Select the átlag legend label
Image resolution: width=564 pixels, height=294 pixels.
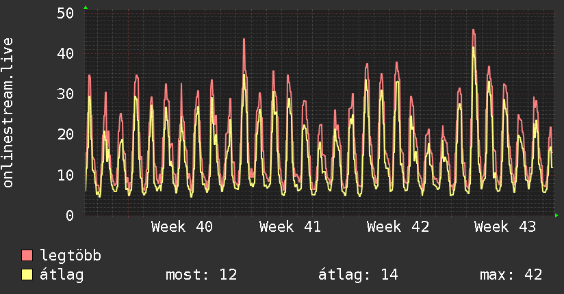[62, 275]
